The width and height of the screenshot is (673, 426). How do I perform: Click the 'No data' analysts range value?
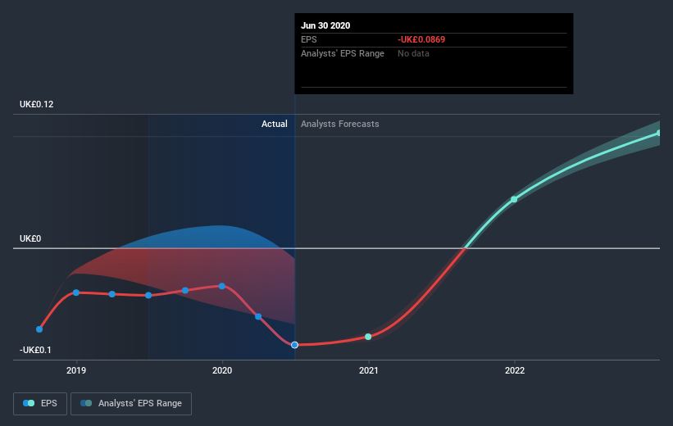[413, 53]
